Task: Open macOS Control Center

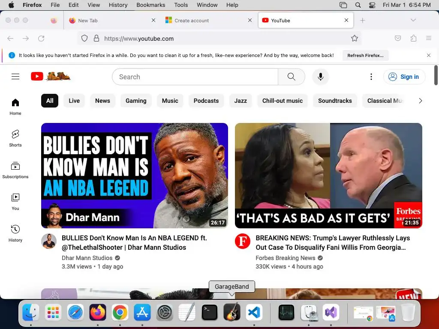Action: [x=372, y=5]
